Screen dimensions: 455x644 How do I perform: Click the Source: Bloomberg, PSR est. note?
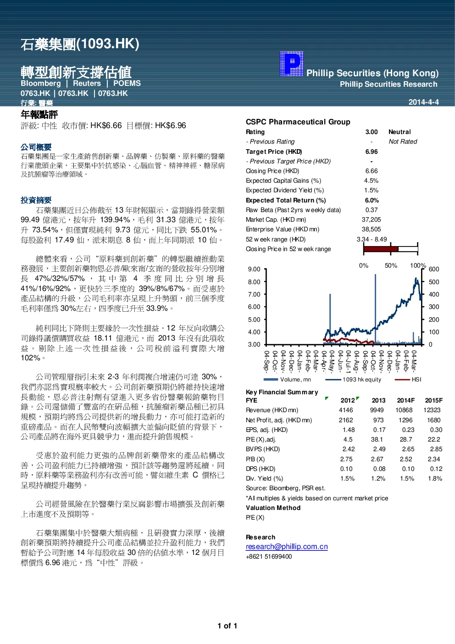[285, 488]
